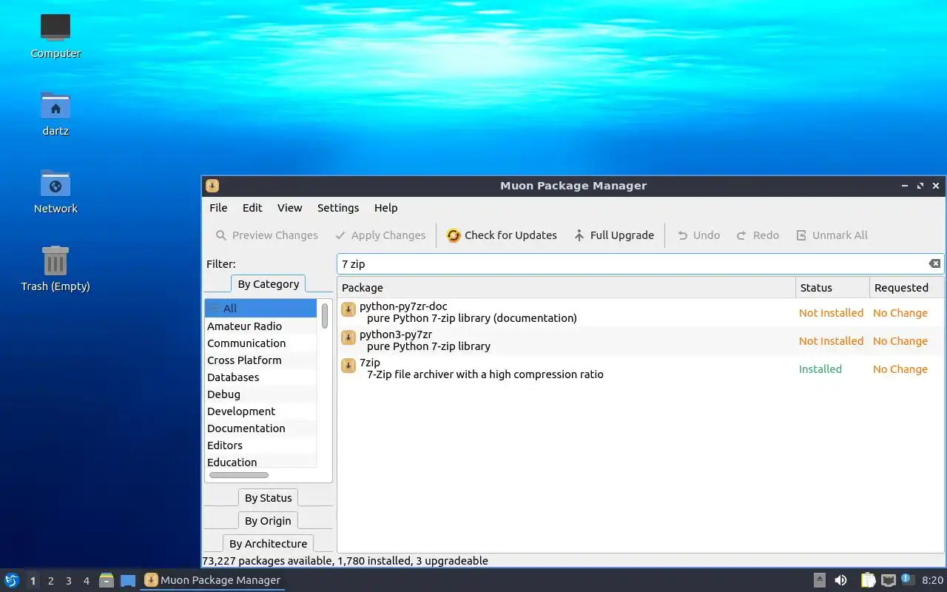Switch to the By Origin filter tab

[x=269, y=521]
